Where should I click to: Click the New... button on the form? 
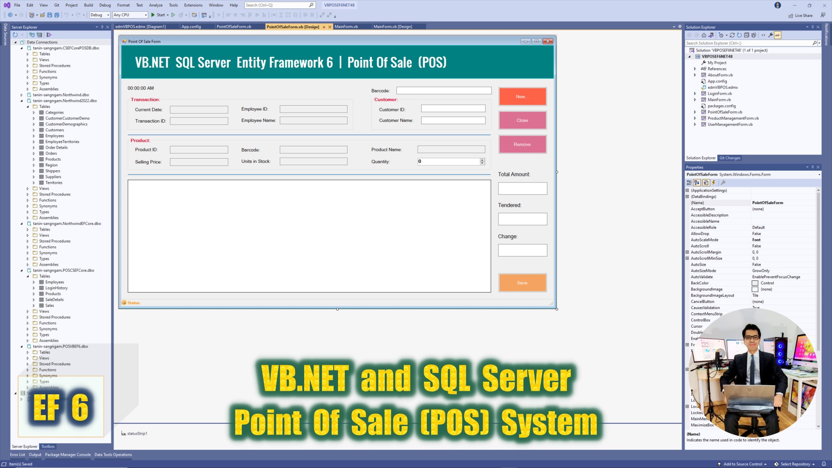(x=522, y=97)
